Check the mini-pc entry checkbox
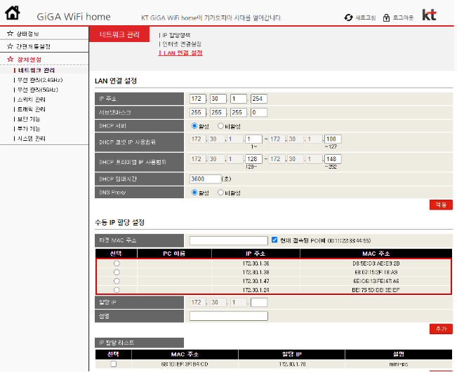The height and width of the screenshot is (372, 457). click(x=114, y=364)
